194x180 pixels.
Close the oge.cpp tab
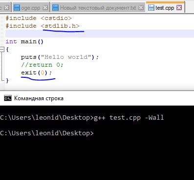point(45,8)
